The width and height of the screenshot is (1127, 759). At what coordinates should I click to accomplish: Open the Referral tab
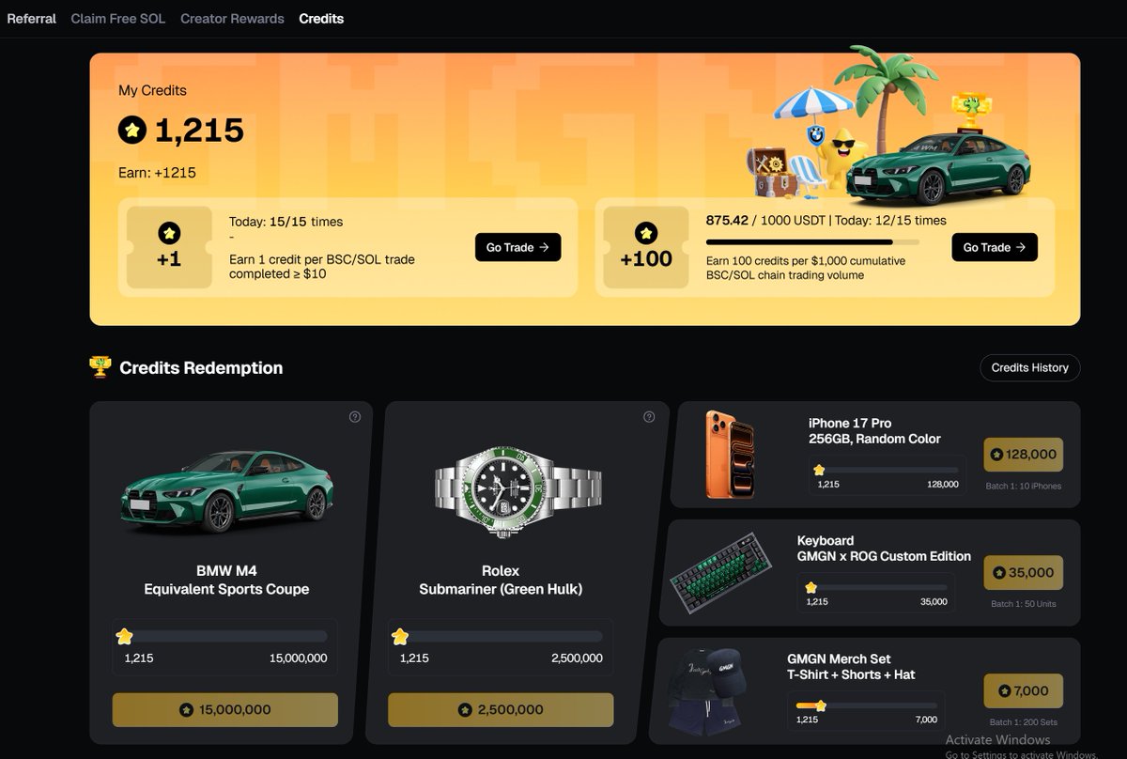pyautogui.click(x=31, y=19)
